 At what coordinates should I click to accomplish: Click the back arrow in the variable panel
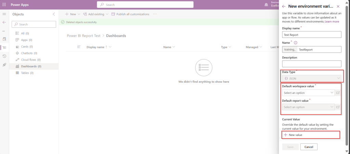[x=284, y=6]
